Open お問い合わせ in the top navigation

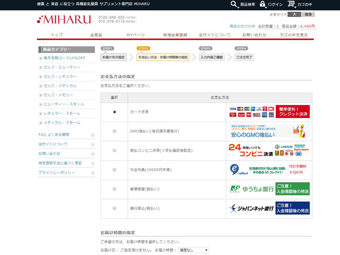point(254,35)
